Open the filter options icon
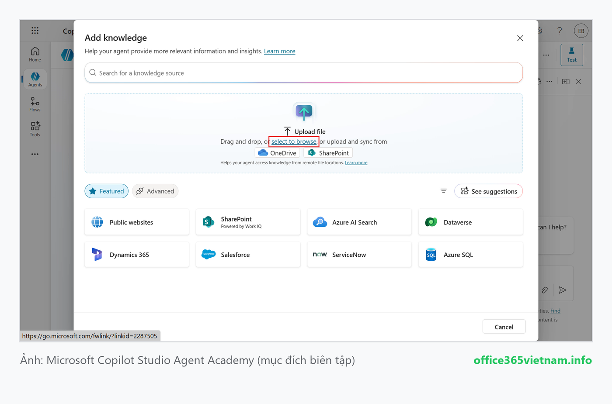 coord(443,191)
